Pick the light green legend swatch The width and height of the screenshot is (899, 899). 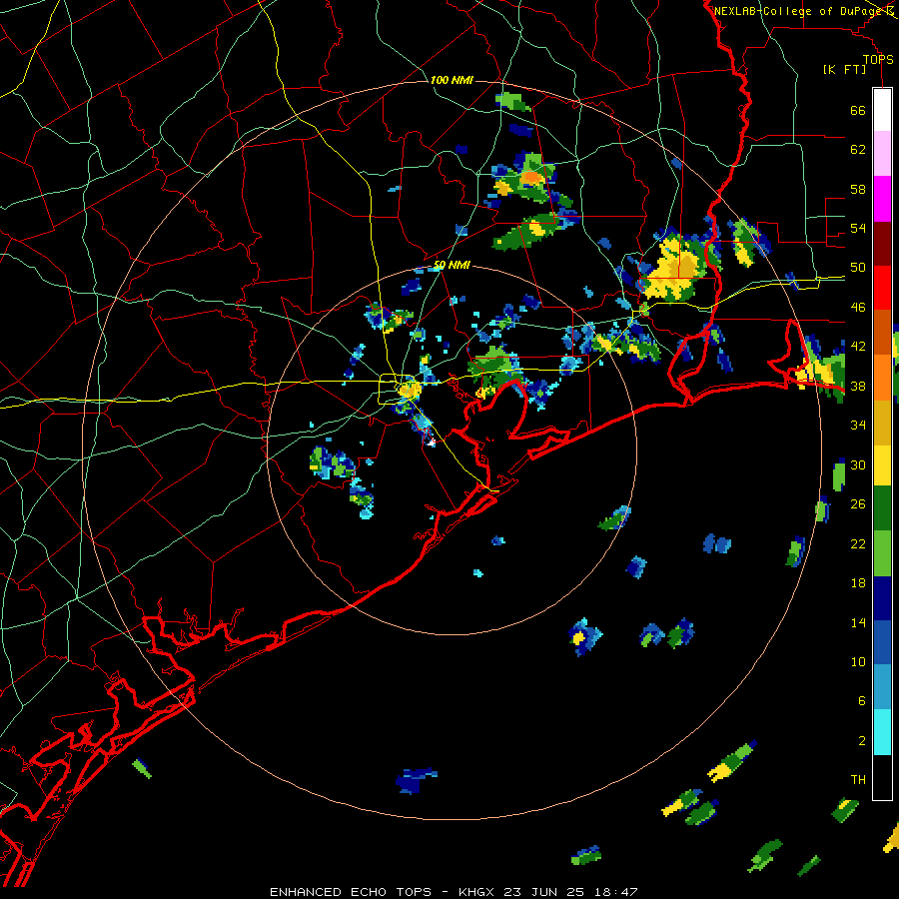point(882,553)
